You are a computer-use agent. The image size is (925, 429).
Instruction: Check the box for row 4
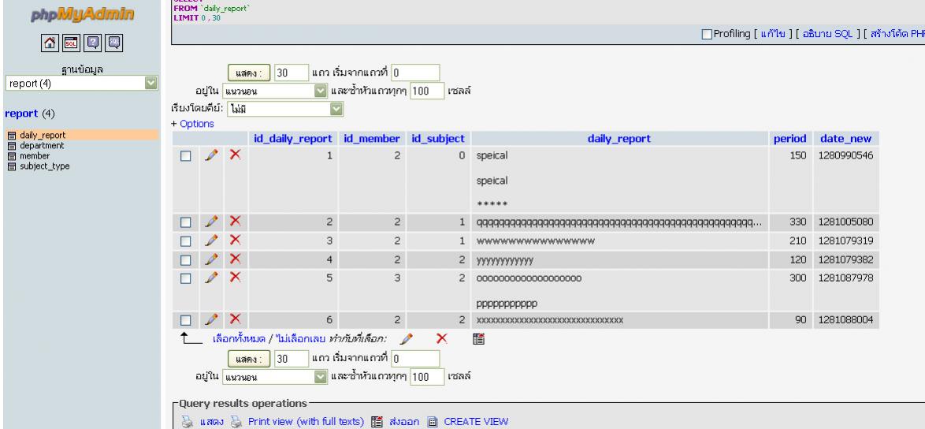[x=186, y=260]
